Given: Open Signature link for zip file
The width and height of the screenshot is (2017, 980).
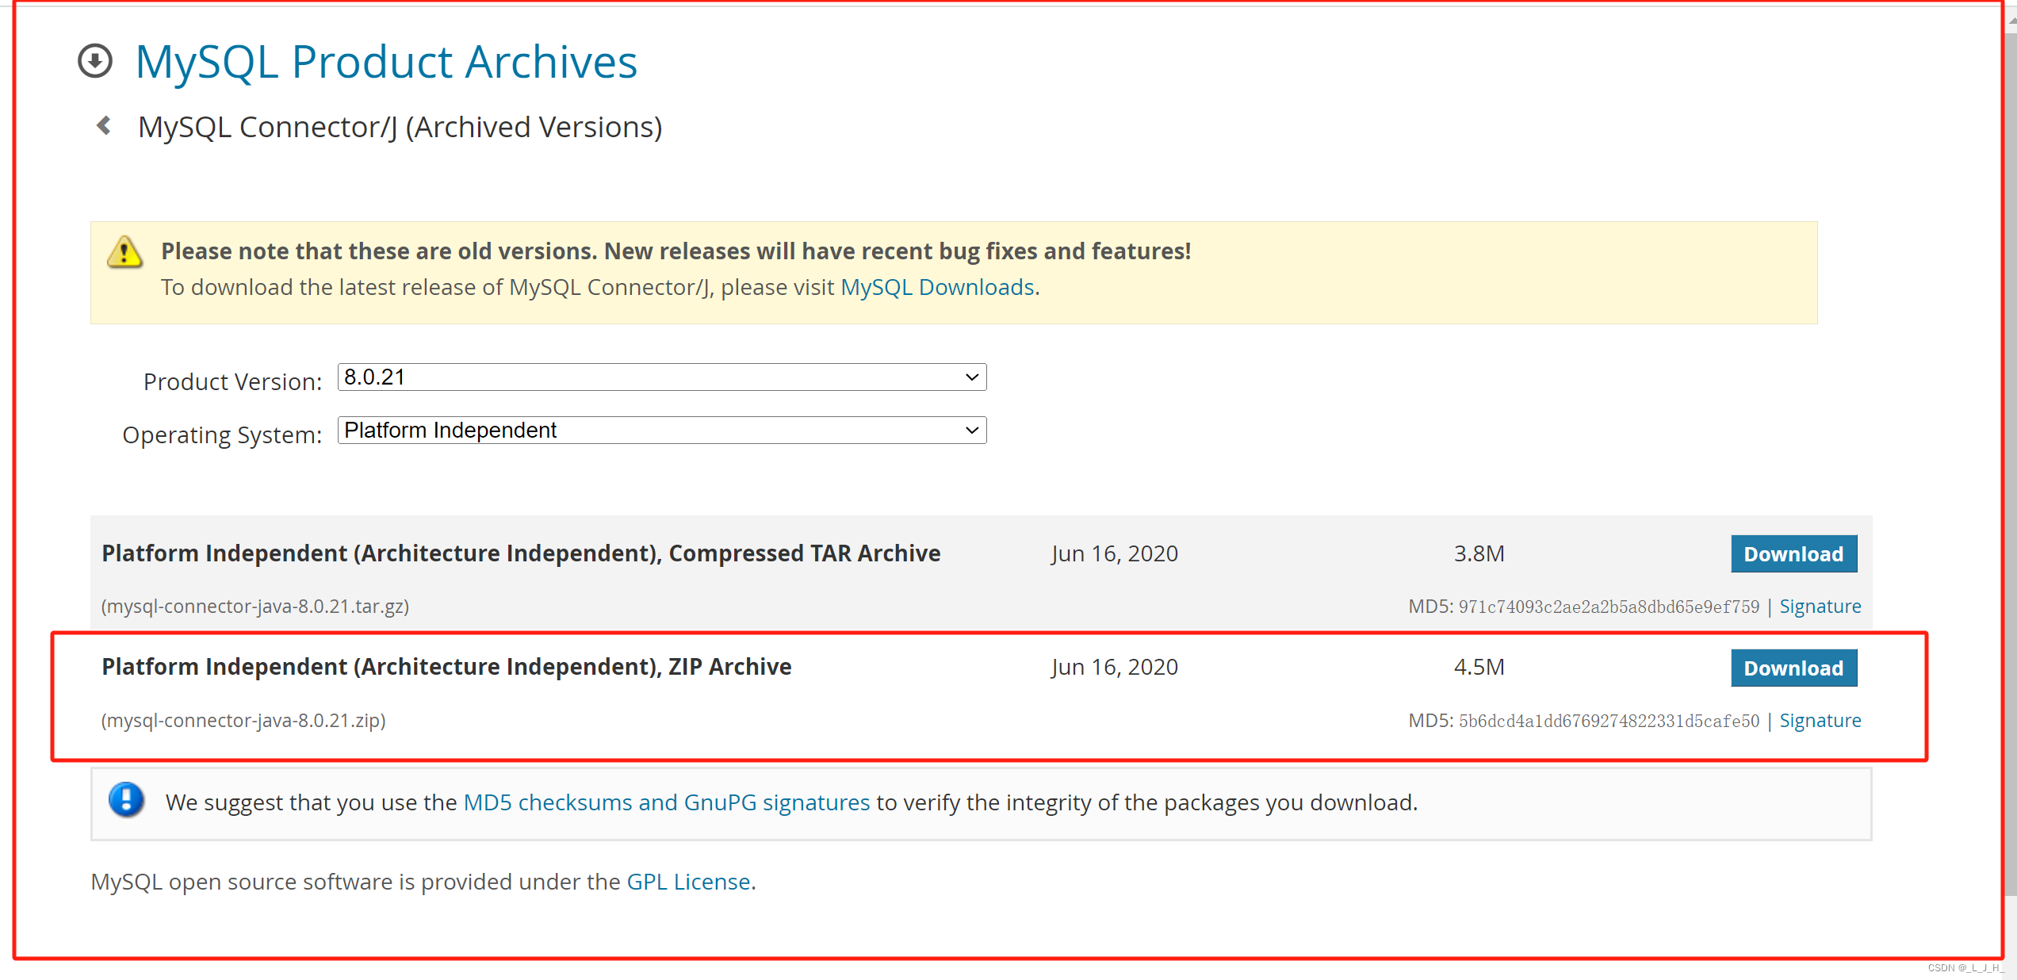Looking at the screenshot, I should click(x=1820, y=721).
